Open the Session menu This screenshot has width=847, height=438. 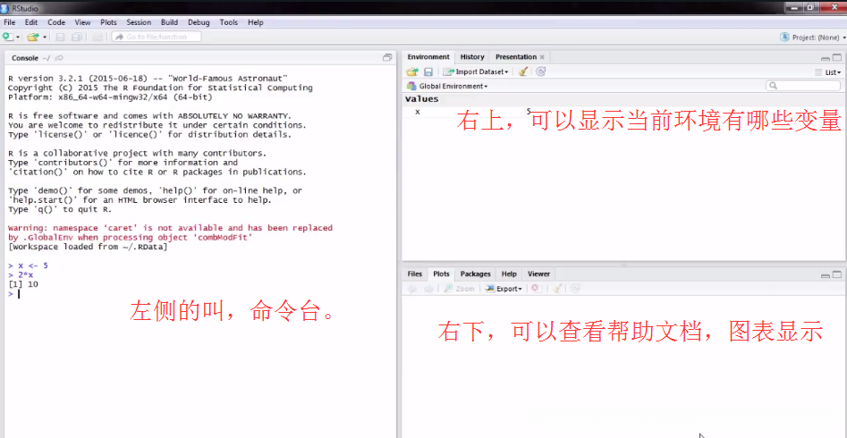139,22
